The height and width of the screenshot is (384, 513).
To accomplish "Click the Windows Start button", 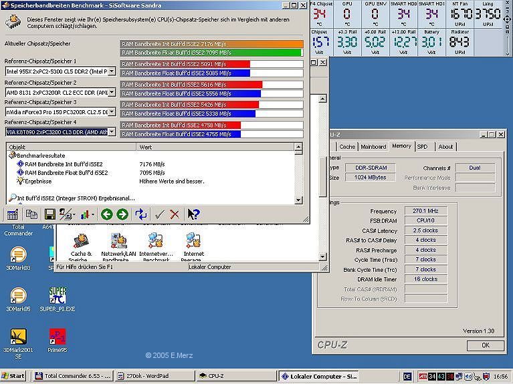I will [x=13, y=376].
